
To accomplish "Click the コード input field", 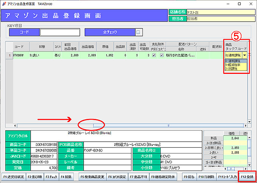I will (60, 32).
